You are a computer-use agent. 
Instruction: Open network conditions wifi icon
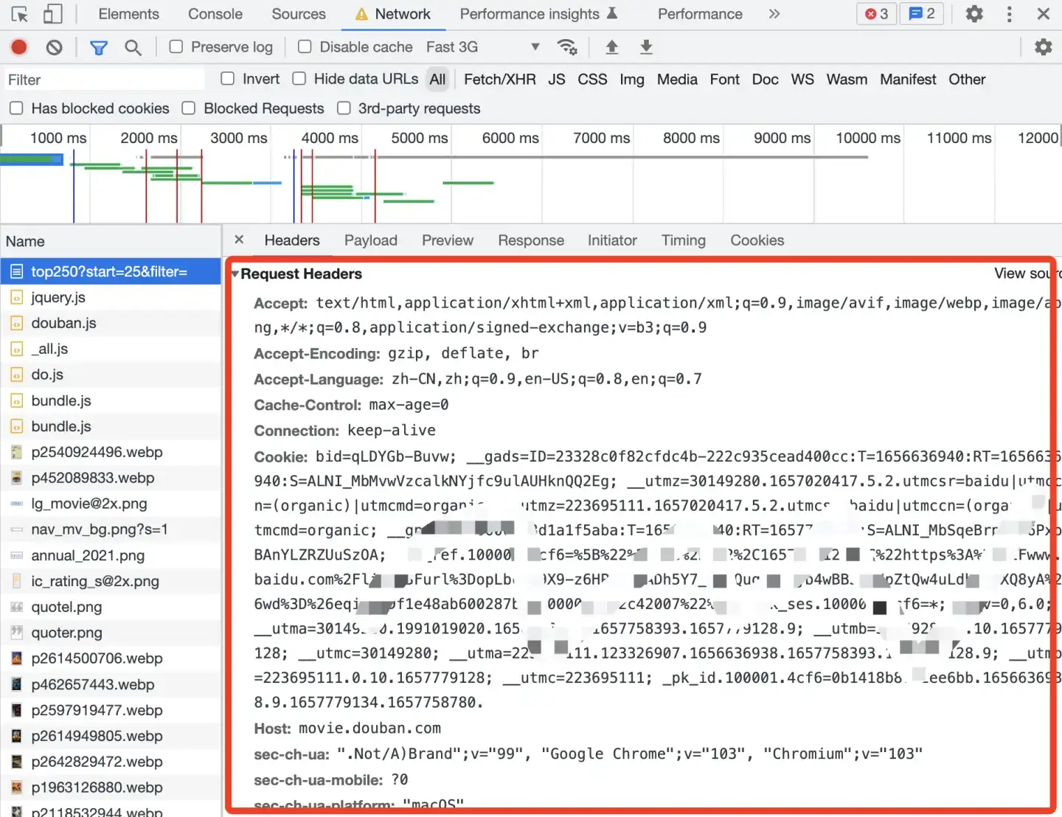566,47
